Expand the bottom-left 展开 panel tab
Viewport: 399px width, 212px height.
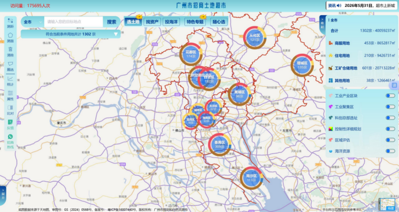click(3, 195)
